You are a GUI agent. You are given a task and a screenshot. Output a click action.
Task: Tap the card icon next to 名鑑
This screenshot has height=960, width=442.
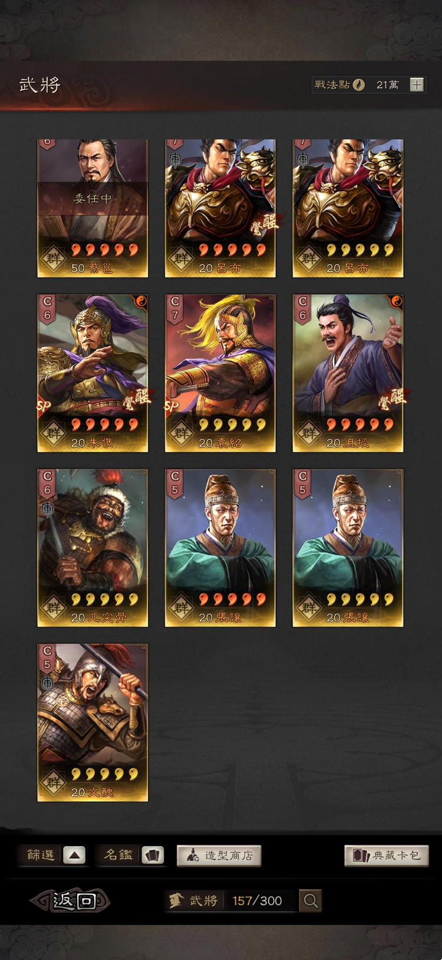coord(153,855)
